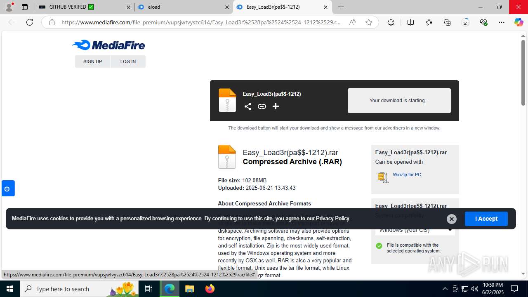Add this page to favorites star
The width and height of the screenshot is (528, 297).
pyautogui.click(x=369, y=22)
